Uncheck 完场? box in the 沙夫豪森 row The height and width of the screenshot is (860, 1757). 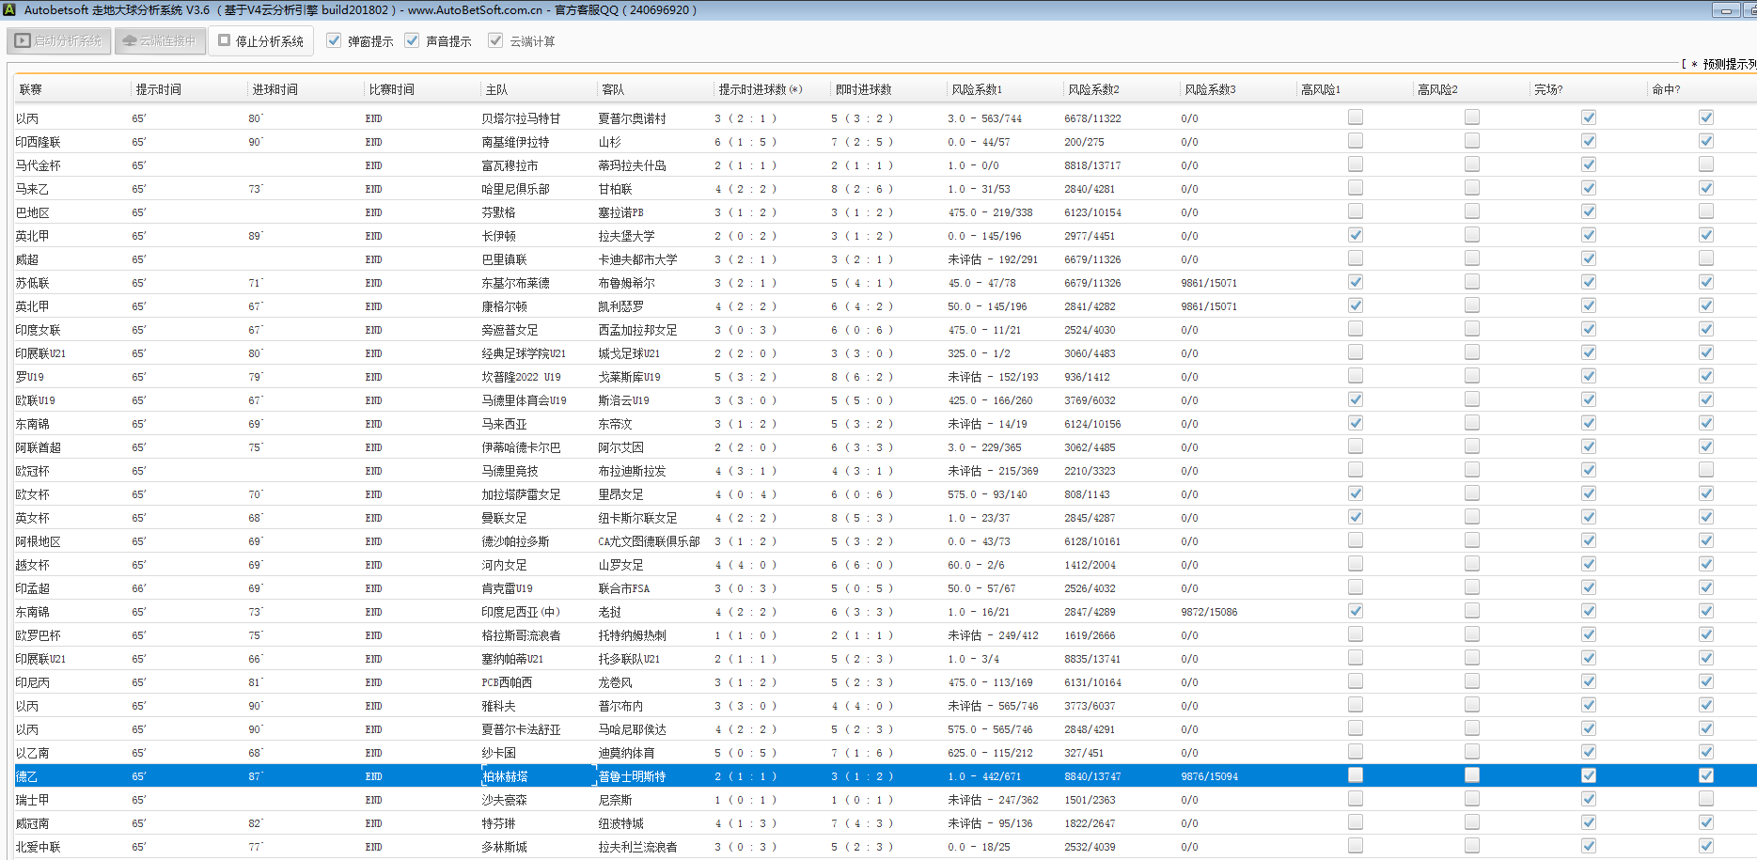coord(1588,799)
